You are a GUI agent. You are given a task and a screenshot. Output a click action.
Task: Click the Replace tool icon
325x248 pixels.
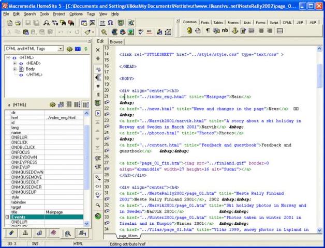[55, 23]
